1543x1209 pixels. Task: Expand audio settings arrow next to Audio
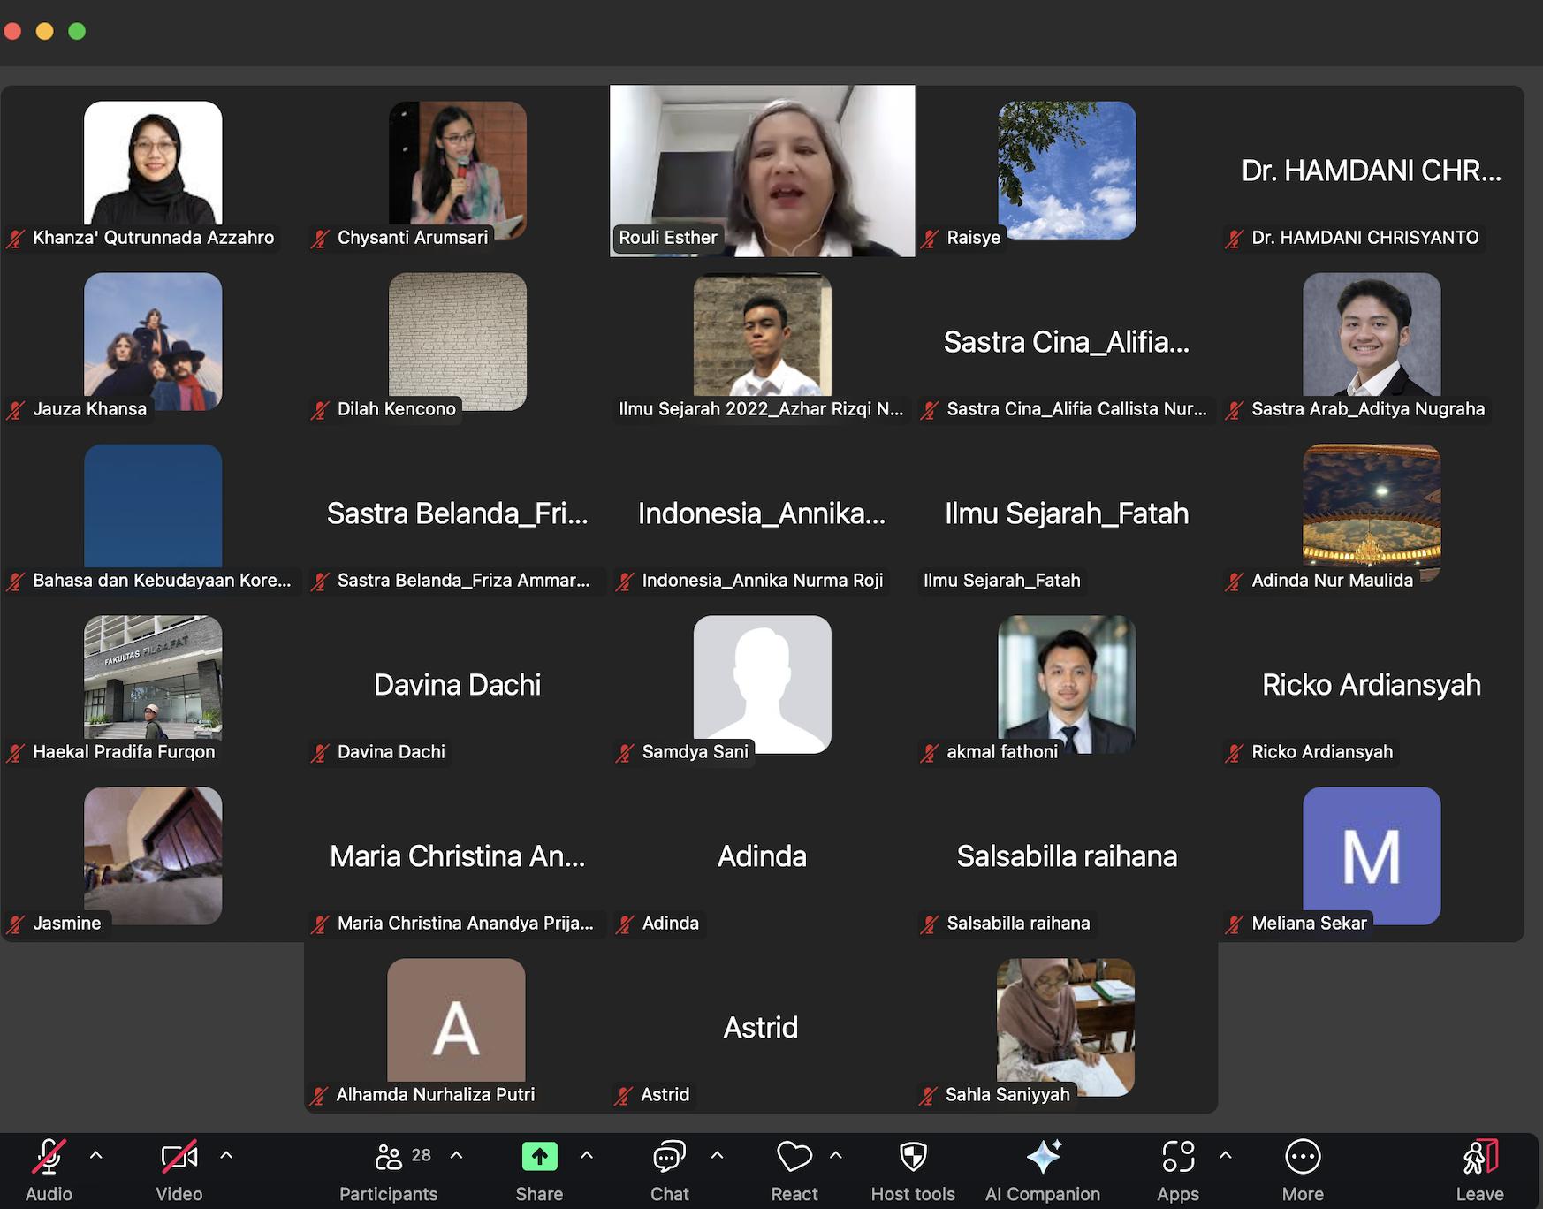click(x=96, y=1155)
